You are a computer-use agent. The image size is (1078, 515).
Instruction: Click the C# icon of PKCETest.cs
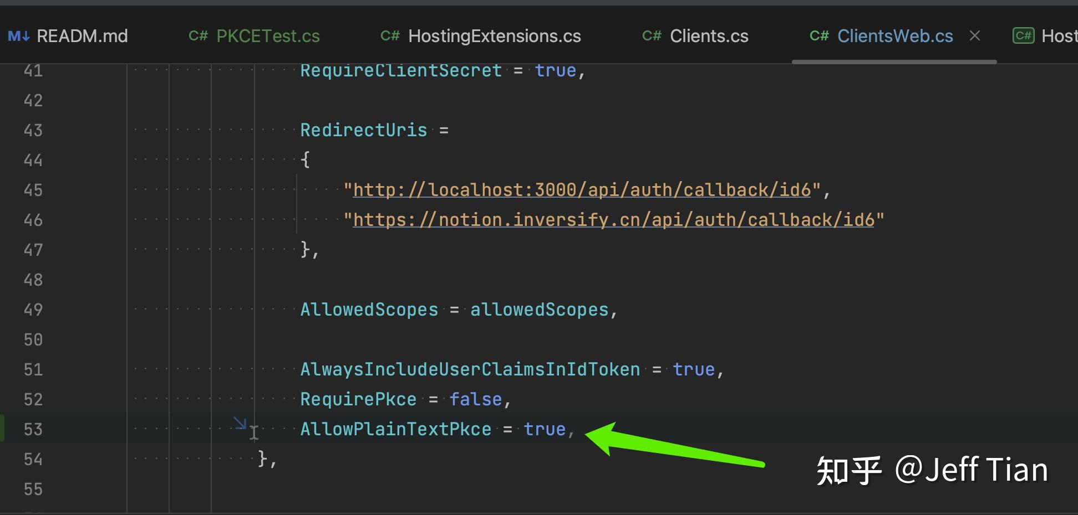(198, 36)
